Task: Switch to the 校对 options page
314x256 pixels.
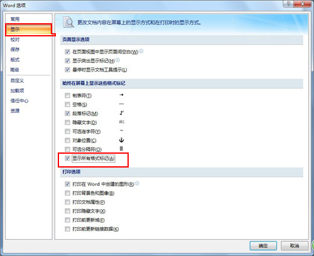Action: (x=15, y=40)
